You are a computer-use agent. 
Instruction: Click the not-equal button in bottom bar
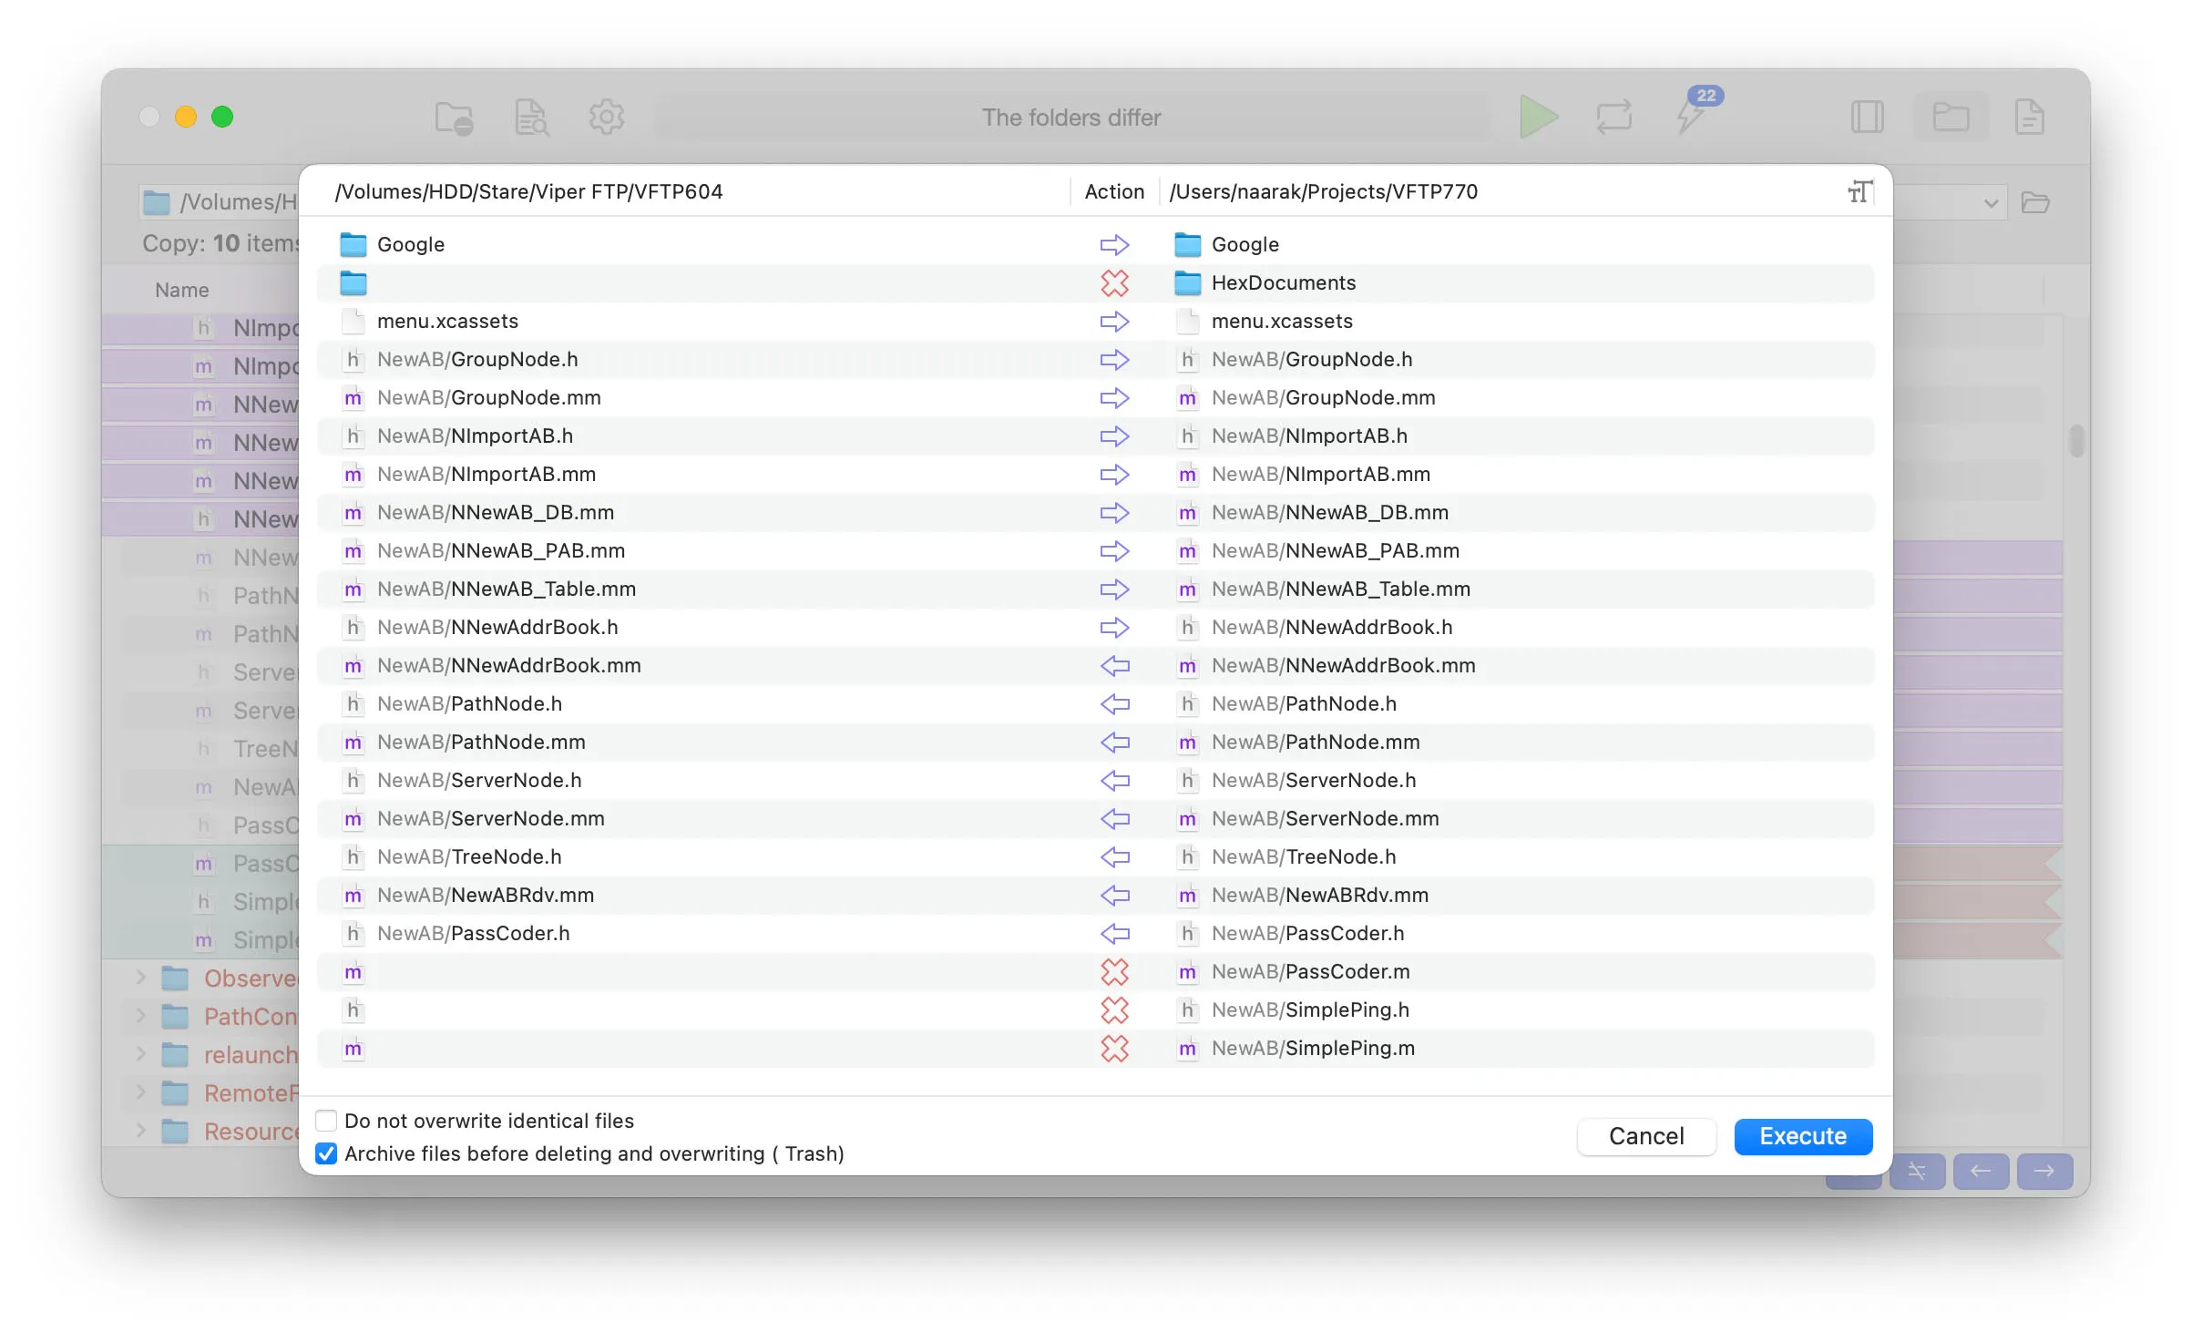click(1917, 1171)
